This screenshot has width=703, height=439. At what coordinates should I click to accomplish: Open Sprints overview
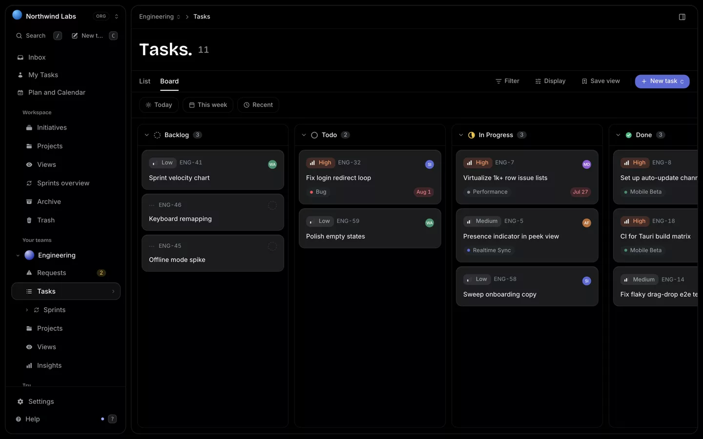(x=66, y=183)
